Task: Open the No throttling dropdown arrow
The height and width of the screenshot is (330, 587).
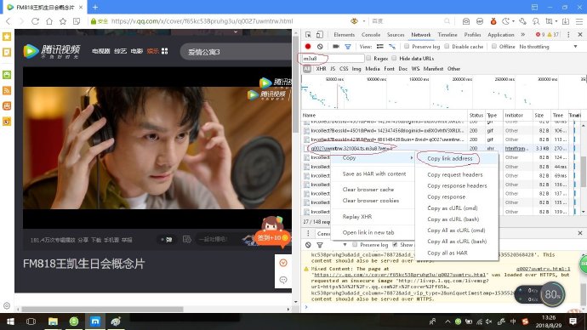Action: click(x=575, y=47)
